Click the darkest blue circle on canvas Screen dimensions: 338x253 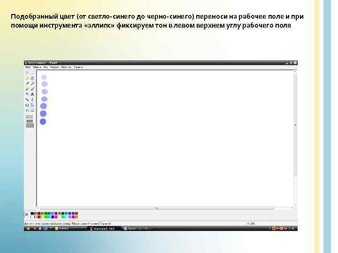click(43, 121)
